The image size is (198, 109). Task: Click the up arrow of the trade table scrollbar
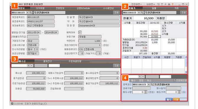click(x=186, y=57)
